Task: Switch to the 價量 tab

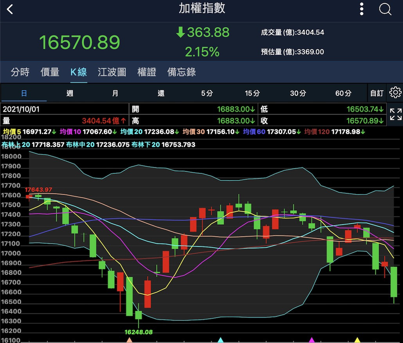Action: [x=50, y=72]
